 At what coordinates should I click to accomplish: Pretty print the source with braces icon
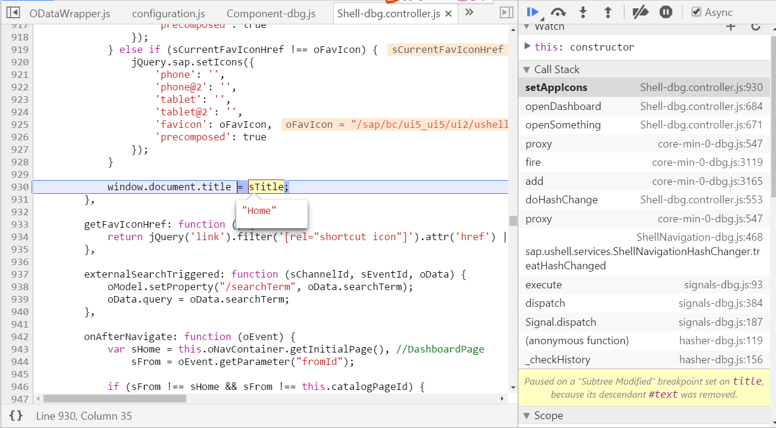click(16, 416)
